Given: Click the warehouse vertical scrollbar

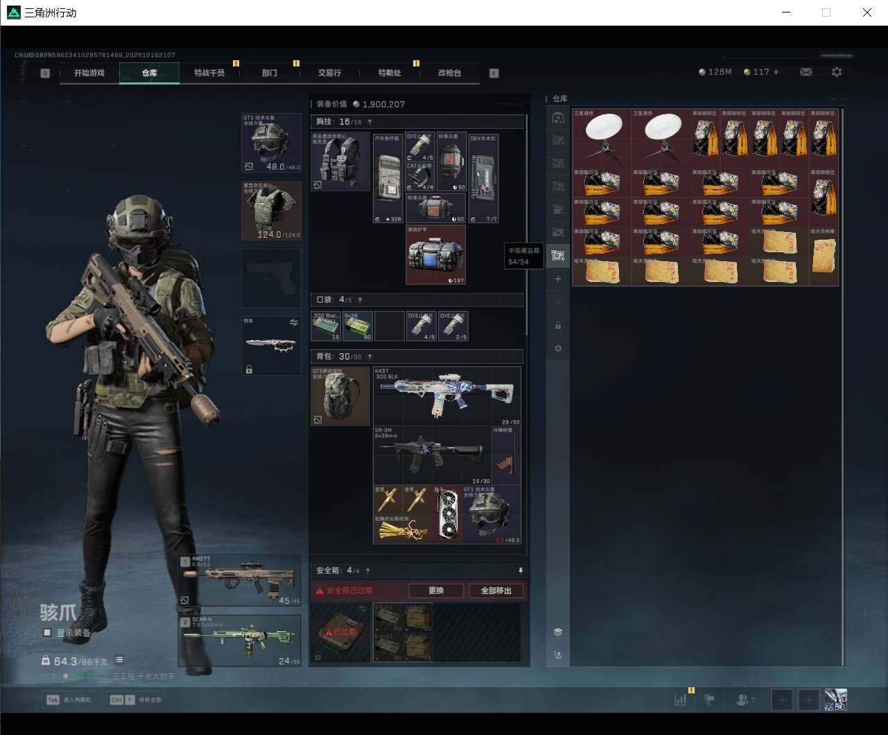Looking at the screenshot, I should click(842, 387).
